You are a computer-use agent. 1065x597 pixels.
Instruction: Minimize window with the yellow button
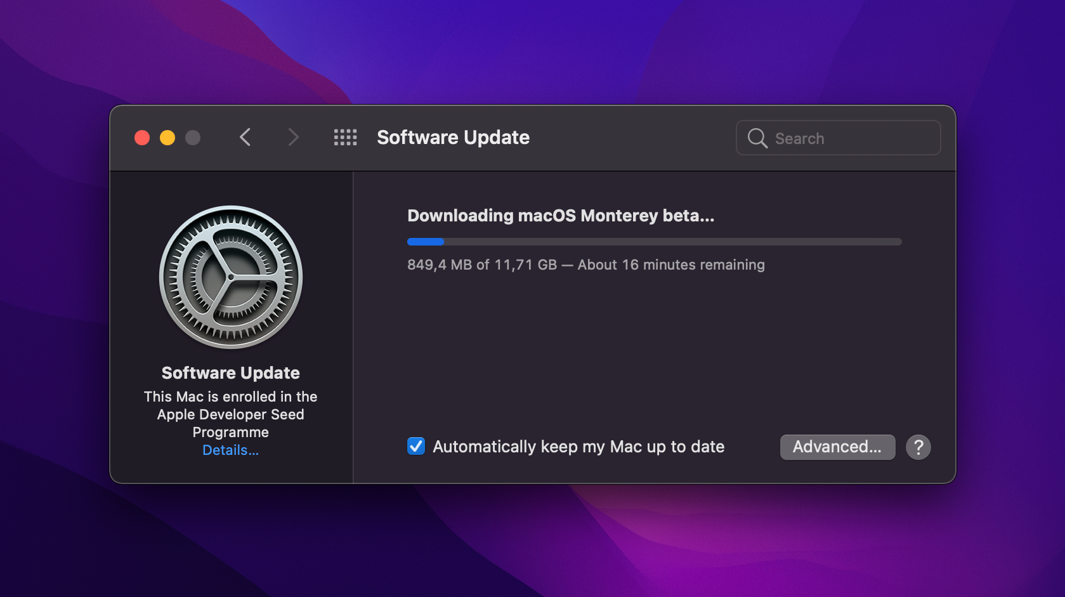pos(167,138)
